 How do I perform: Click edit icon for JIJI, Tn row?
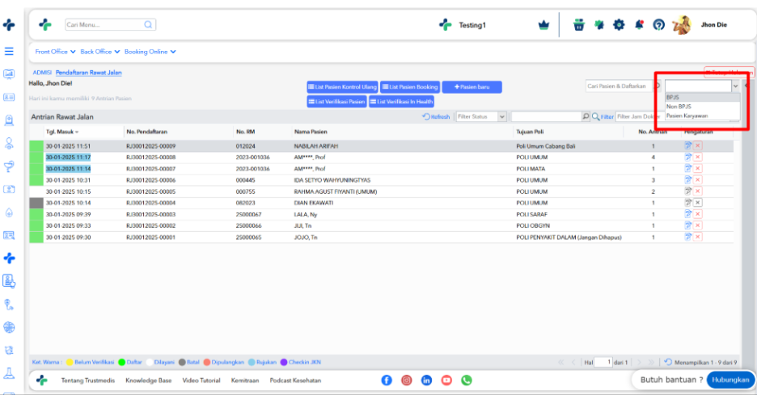pos(688,225)
